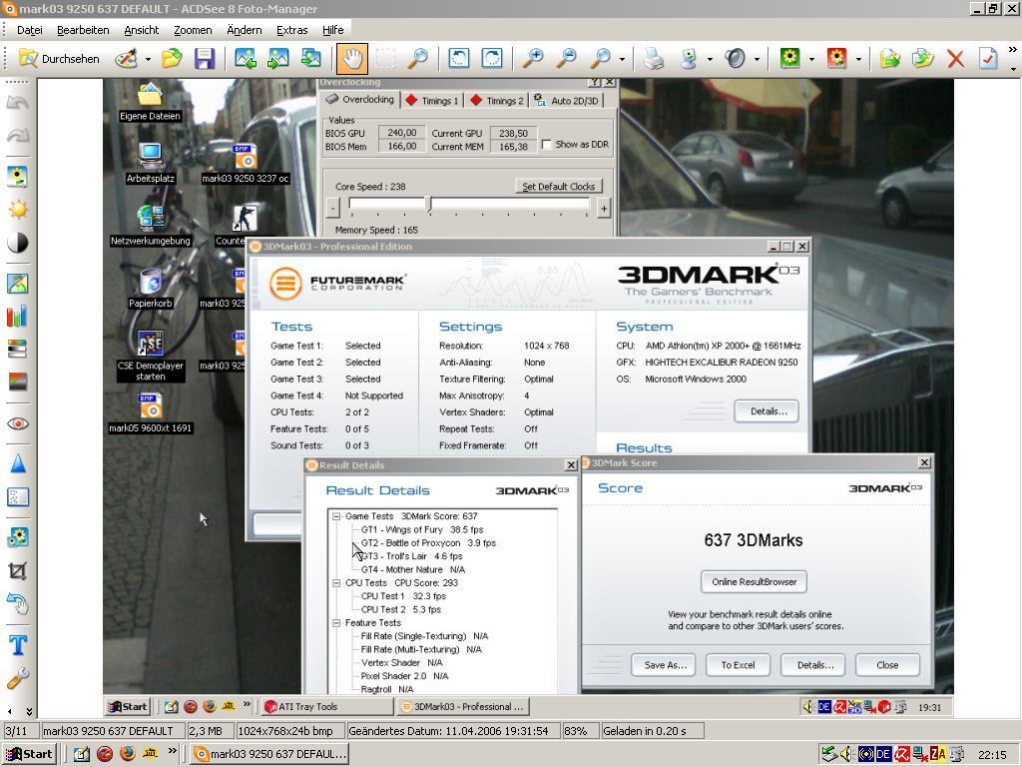This screenshot has height=767, width=1022.
Task: Click the system tray clock 22:15
Action: point(992,754)
